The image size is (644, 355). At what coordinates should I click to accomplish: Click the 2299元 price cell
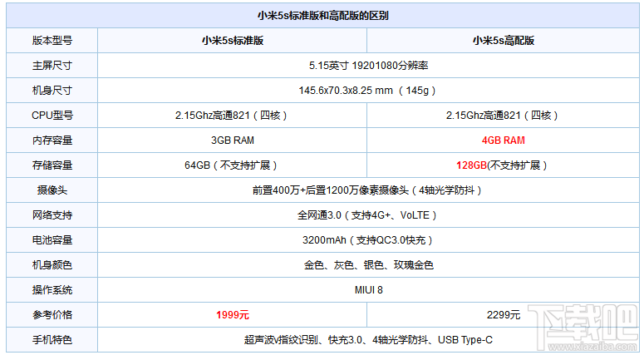click(x=503, y=315)
